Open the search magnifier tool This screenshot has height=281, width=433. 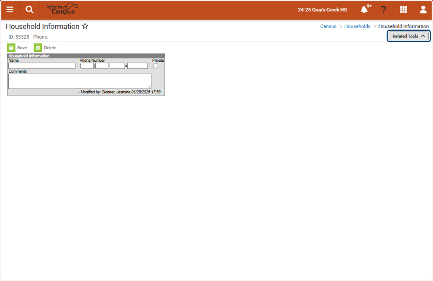pyautogui.click(x=29, y=10)
